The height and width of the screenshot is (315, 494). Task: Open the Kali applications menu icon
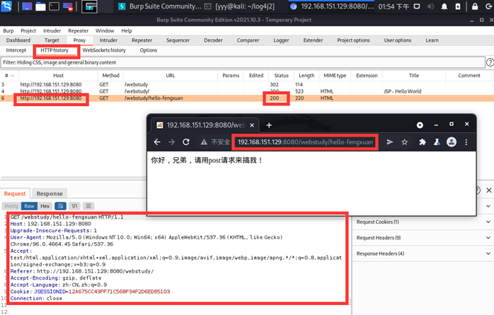(6, 6)
